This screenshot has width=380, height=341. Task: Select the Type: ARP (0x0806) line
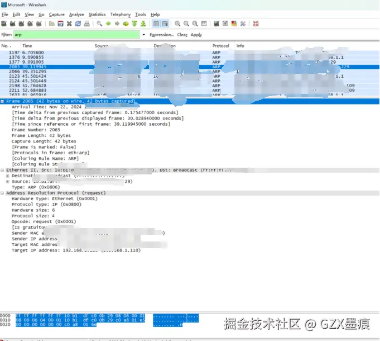click(36, 187)
